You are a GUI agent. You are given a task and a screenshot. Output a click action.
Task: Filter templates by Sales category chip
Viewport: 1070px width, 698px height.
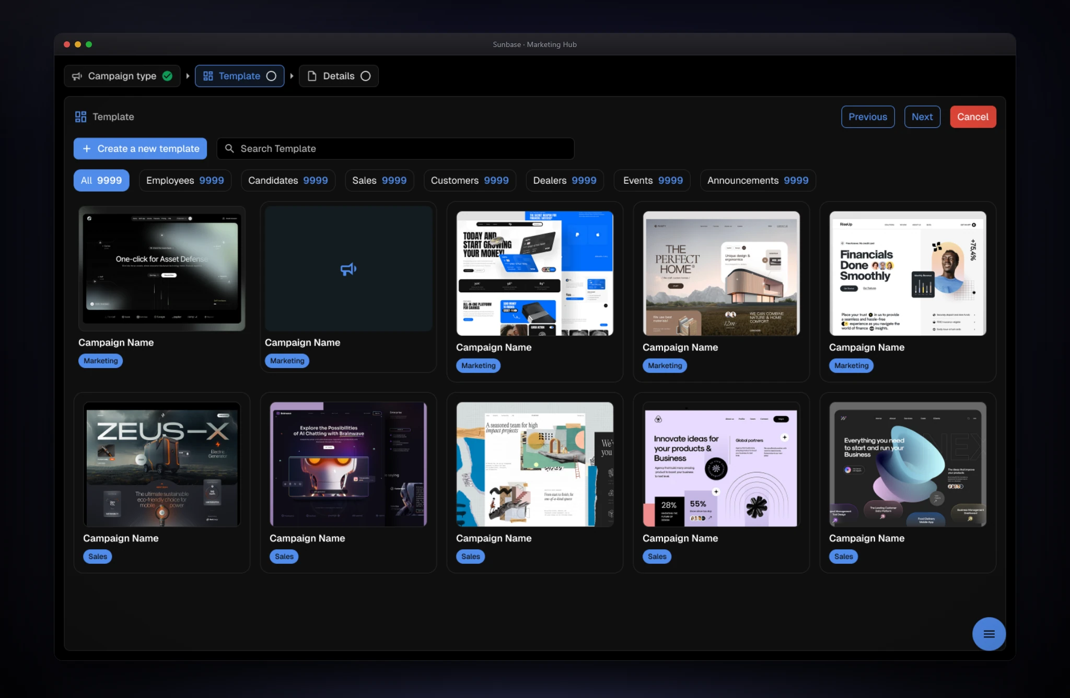click(x=379, y=181)
